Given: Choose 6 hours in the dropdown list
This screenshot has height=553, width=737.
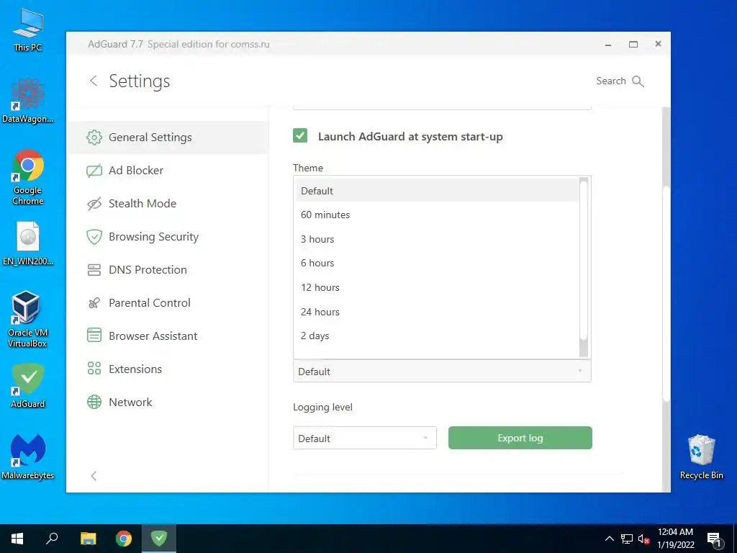Looking at the screenshot, I should (437, 264).
